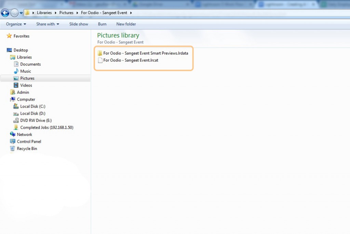Open the Smart Previews.lrdata folder icon
The height and width of the screenshot is (234, 350).
[100, 53]
